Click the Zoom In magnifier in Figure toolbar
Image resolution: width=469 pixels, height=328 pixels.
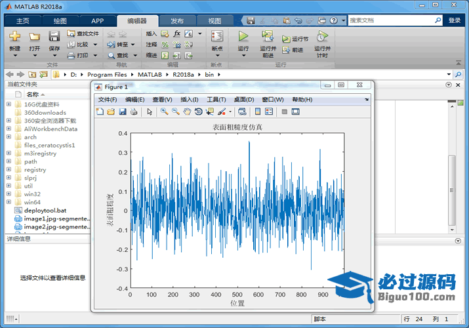164,112
